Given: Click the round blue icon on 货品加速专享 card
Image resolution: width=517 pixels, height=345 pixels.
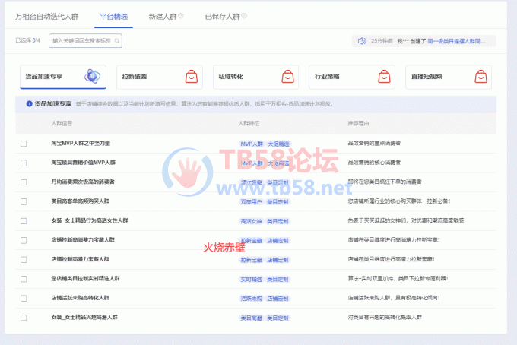Looking at the screenshot, I should 90,77.
